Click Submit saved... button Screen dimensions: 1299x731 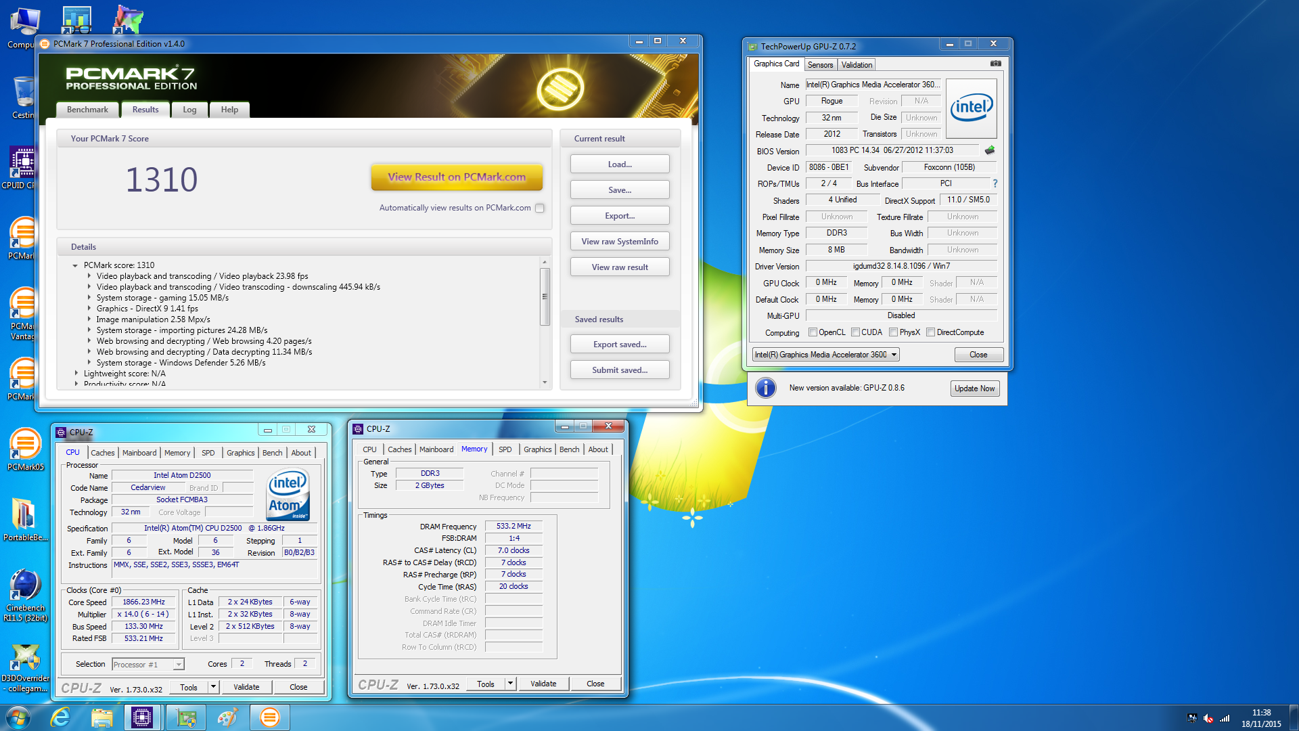[x=620, y=370]
